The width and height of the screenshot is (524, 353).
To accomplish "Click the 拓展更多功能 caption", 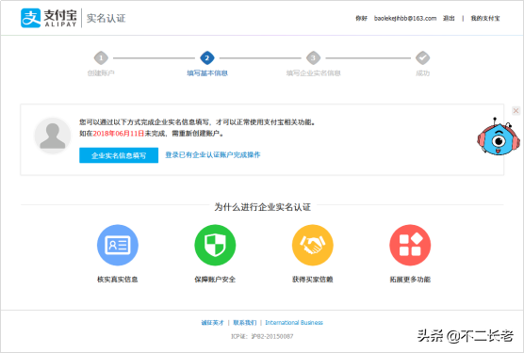I will 410,280.
